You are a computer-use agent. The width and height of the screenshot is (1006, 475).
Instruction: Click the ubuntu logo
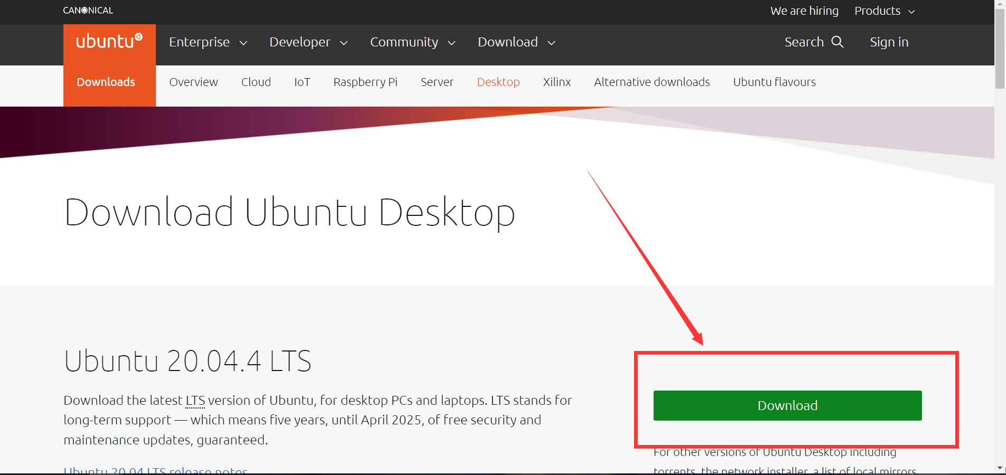109,41
